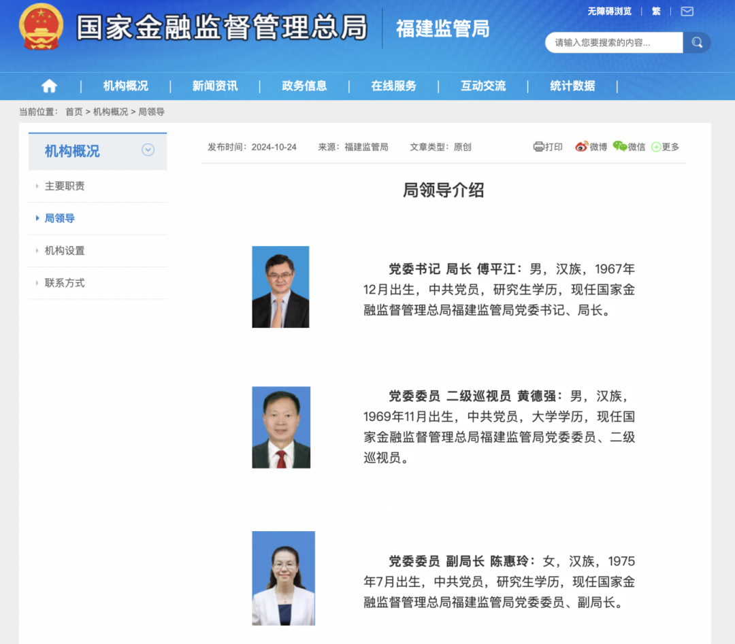The image size is (735, 644).
Task: Click 首页 in the breadcrumb
Action: pos(73,112)
